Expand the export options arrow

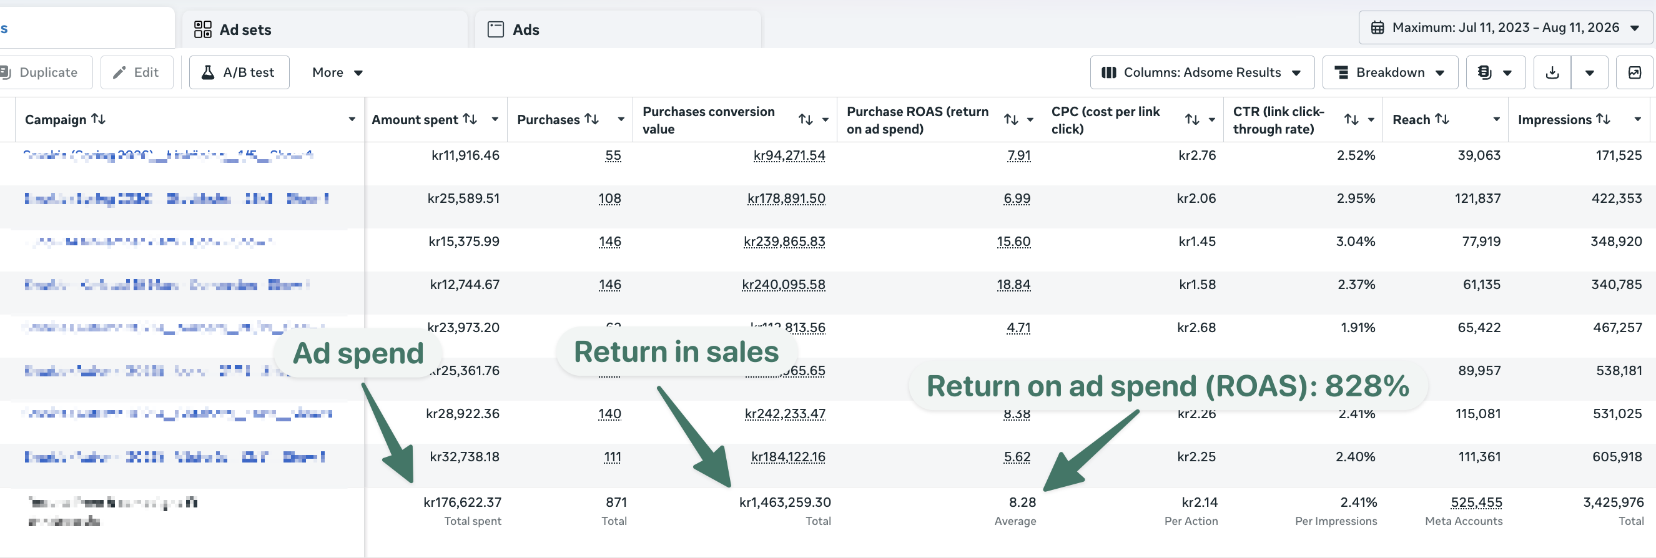(1589, 72)
